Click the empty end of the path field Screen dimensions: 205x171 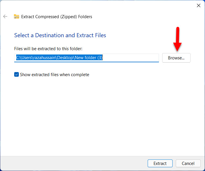(130, 58)
